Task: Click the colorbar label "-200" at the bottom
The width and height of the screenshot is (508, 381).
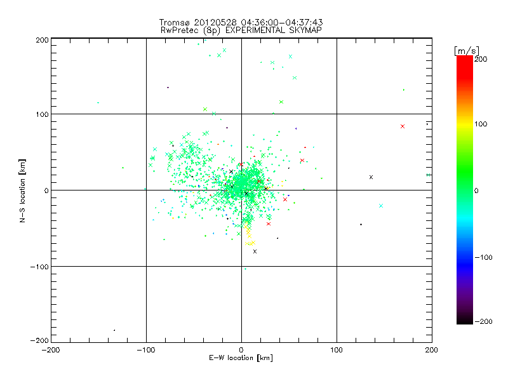Action: [483, 321]
